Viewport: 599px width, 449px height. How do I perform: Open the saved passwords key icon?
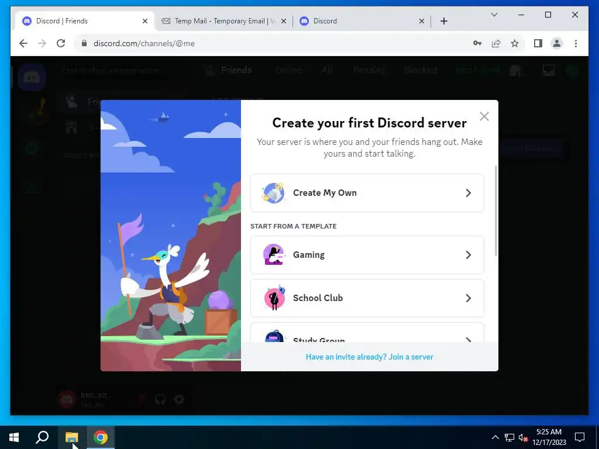pos(477,43)
